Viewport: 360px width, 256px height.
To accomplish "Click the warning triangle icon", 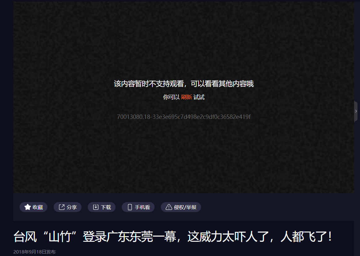I will 169,207.
